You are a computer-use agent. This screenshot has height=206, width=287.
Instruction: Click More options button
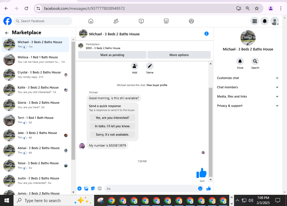tap(179, 55)
